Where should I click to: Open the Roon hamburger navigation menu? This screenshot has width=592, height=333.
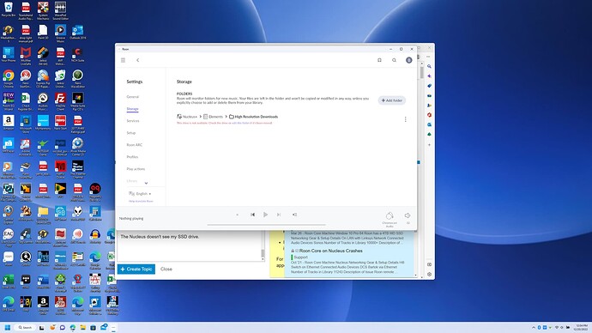[x=123, y=60]
